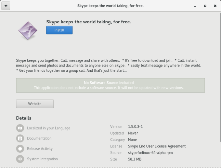
Task: Click the System Integration gear icon
Action: point(20,159)
